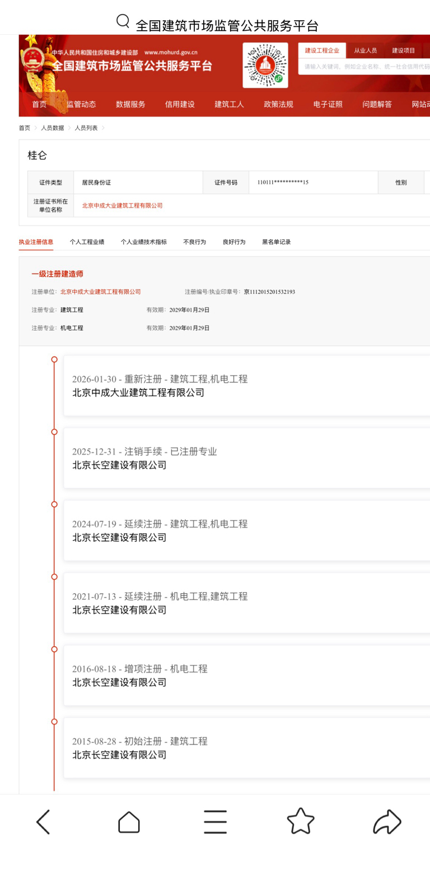Click 人员列表 in the breadcrumb
Image resolution: width=430 pixels, height=888 pixels.
86,128
